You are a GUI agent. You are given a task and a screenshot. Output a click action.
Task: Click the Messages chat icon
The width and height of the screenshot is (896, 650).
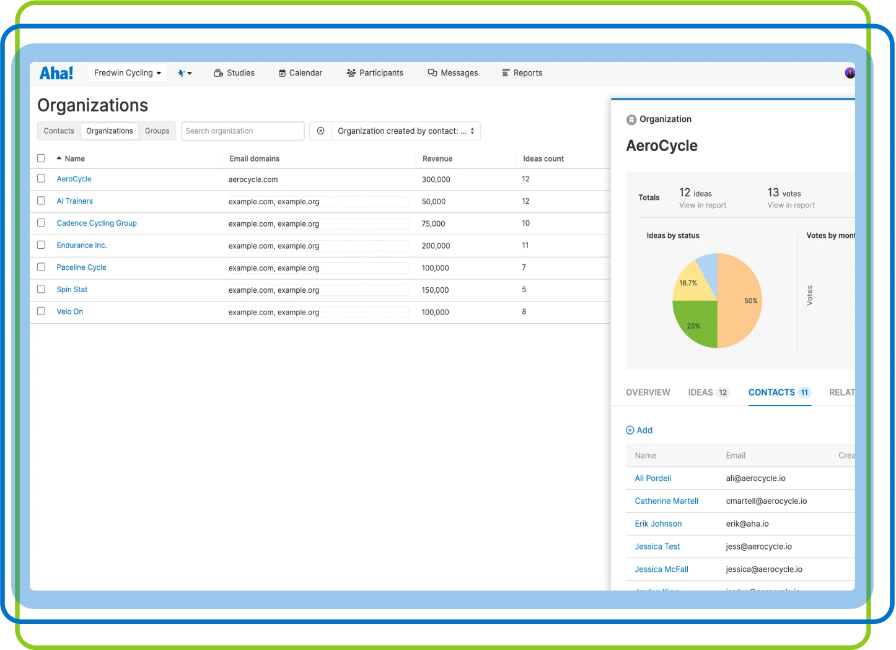coord(433,73)
